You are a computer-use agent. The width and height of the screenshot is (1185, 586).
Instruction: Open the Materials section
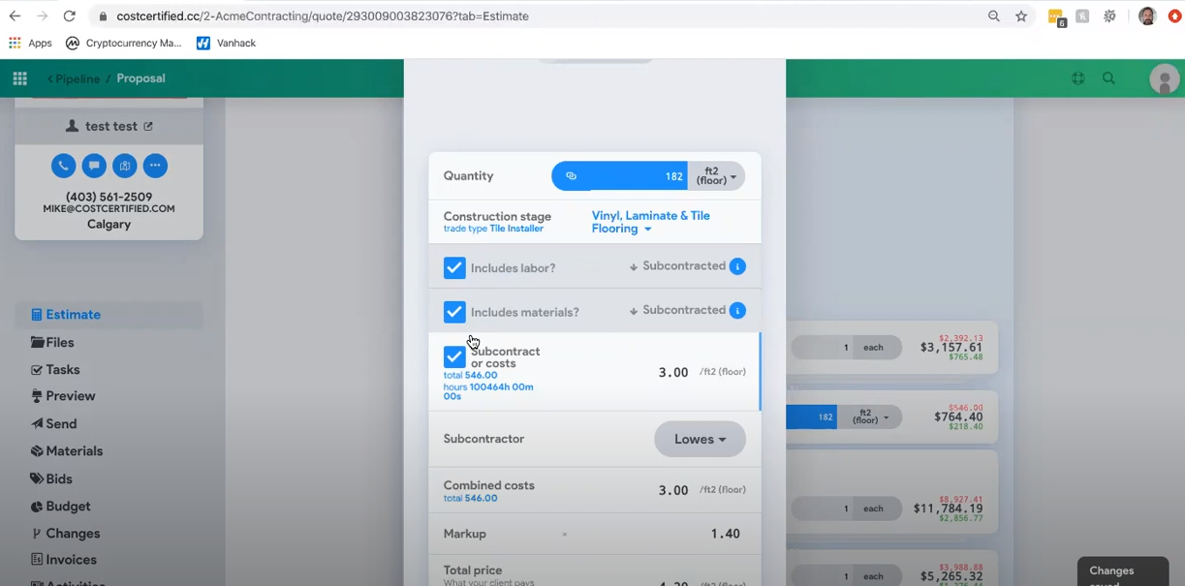73,450
